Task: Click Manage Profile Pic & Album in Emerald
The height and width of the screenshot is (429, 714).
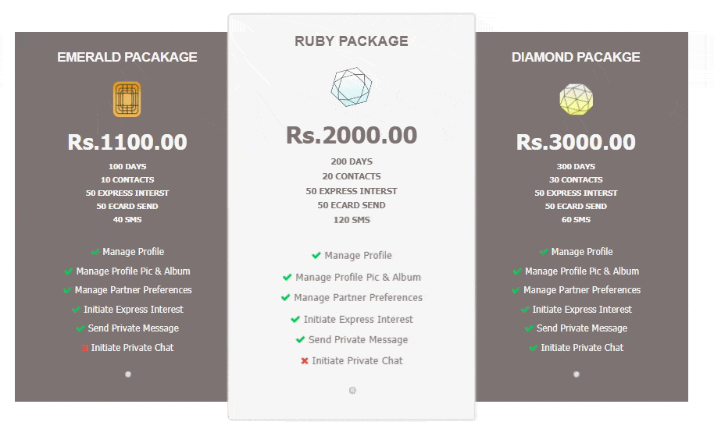Action: point(133,271)
